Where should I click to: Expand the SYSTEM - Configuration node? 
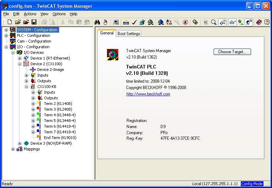(x=6, y=30)
